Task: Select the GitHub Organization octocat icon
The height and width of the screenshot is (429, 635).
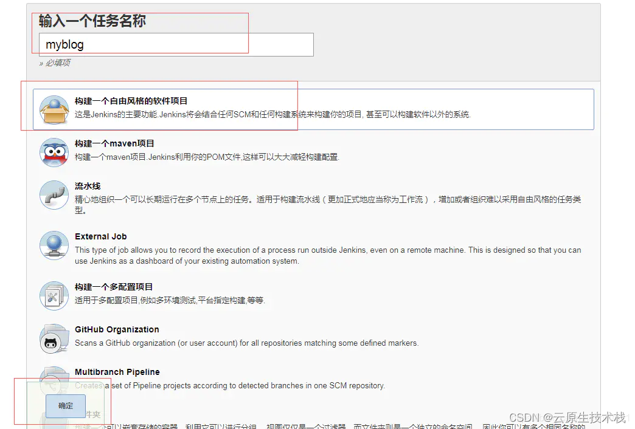Action: (54, 338)
